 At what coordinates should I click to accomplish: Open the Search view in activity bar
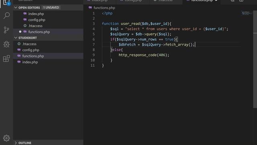6,16
